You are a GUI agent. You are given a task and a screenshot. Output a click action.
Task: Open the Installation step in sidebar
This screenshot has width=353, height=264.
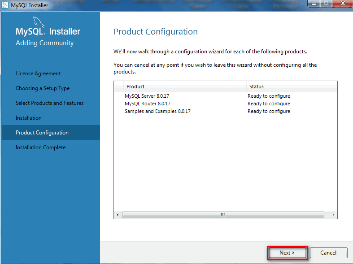[x=29, y=118]
